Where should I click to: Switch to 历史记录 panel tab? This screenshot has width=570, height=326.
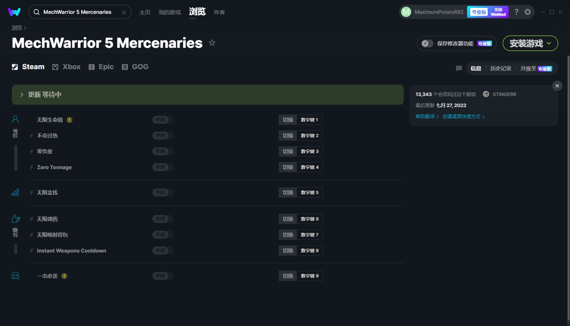501,68
